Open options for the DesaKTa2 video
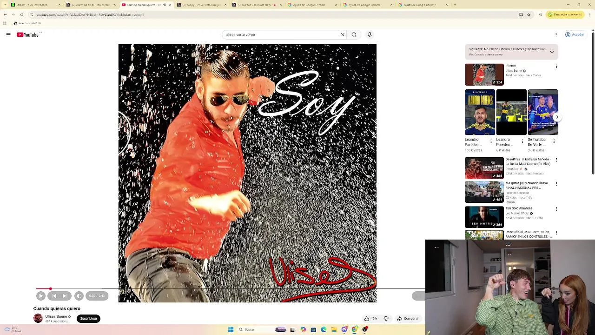Viewport: 595px width, 335px height. coord(556,160)
